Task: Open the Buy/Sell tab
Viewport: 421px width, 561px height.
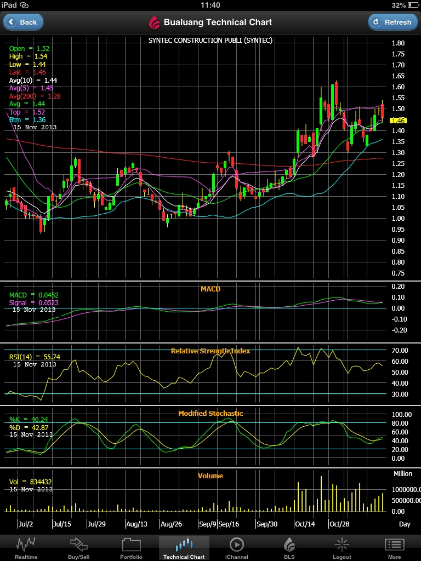Action: [79, 548]
